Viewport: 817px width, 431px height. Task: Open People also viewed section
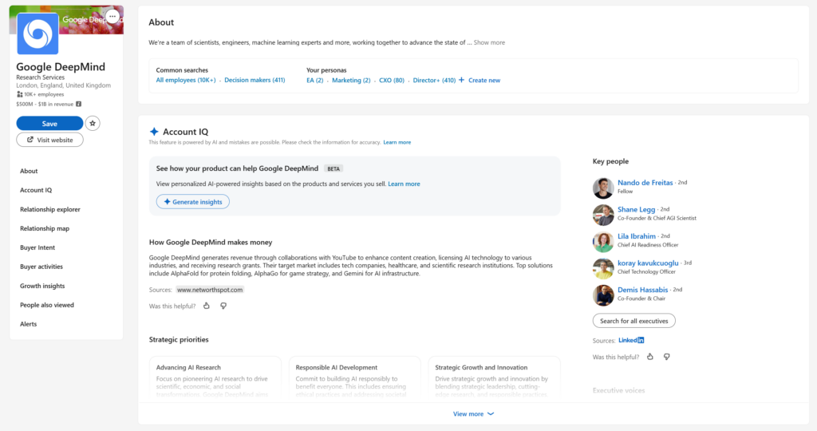47,305
